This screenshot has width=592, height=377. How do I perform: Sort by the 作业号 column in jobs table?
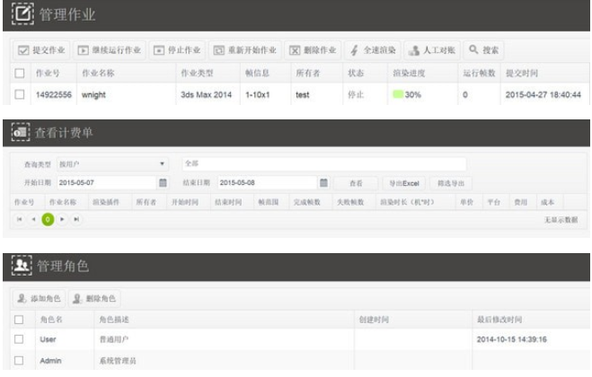coord(48,74)
